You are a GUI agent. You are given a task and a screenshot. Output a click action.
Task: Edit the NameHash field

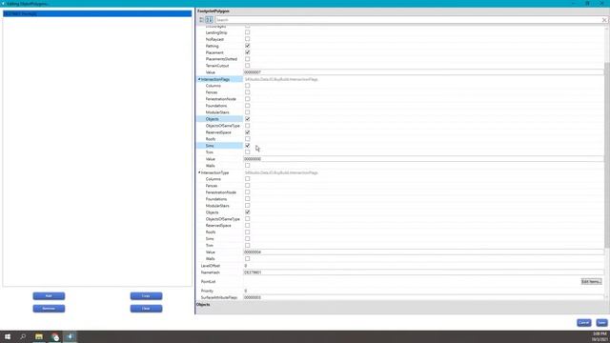tap(423, 272)
